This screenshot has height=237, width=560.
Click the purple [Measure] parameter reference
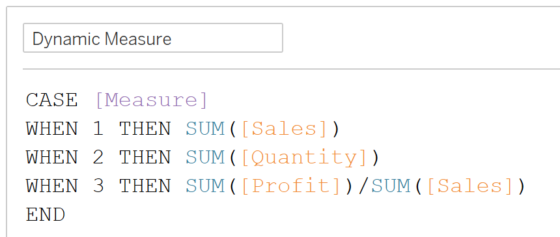(x=152, y=100)
